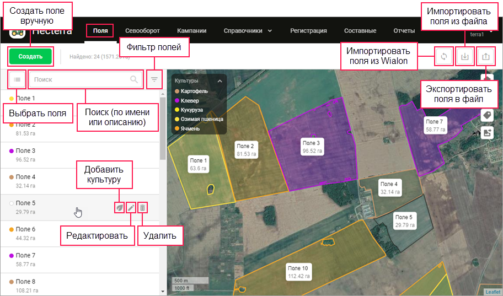Click the field list scroll up arrow

[163, 94]
